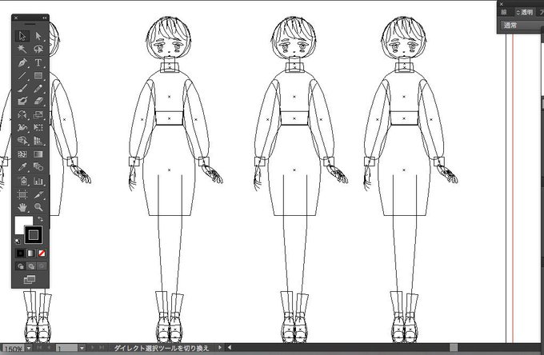Select the Scale tool

[x=38, y=115]
